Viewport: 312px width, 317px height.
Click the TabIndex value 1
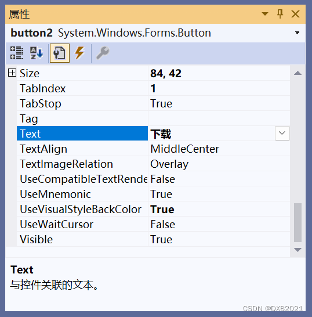219,88
